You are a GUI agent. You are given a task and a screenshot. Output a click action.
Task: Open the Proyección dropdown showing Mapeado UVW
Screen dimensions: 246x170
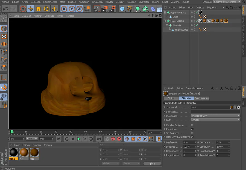click(x=215, y=116)
